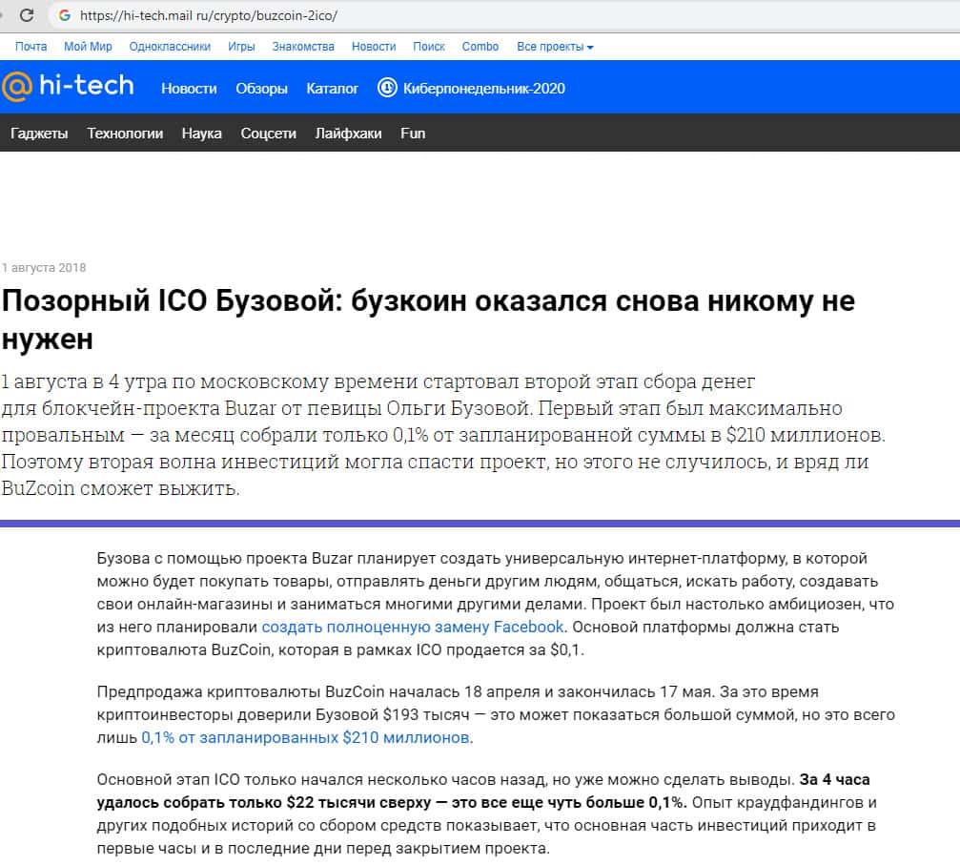960x865 pixels.
Task: Open the Знакомства link
Action: (303, 47)
